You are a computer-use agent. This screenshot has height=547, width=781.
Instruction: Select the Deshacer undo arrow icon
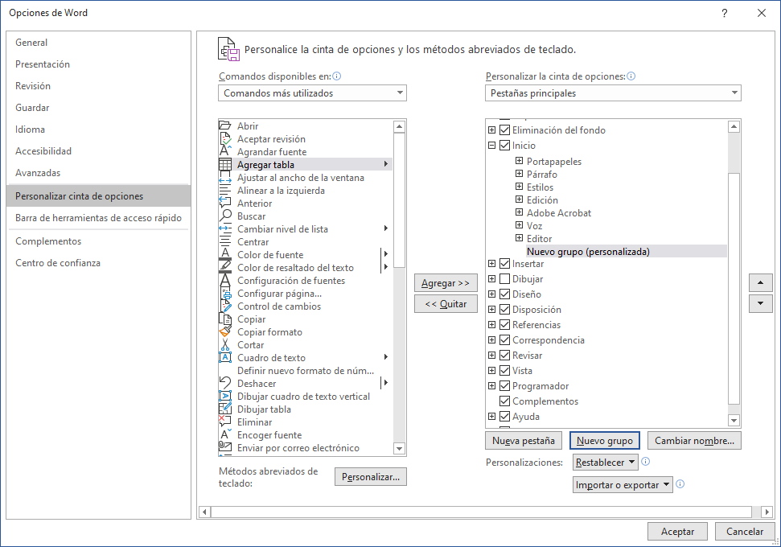[225, 384]
